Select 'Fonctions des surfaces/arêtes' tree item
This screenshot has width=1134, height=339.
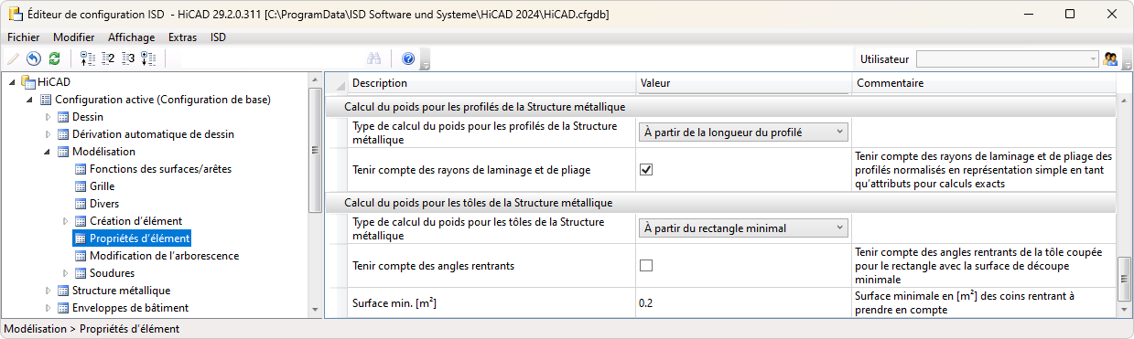point(160,169)
